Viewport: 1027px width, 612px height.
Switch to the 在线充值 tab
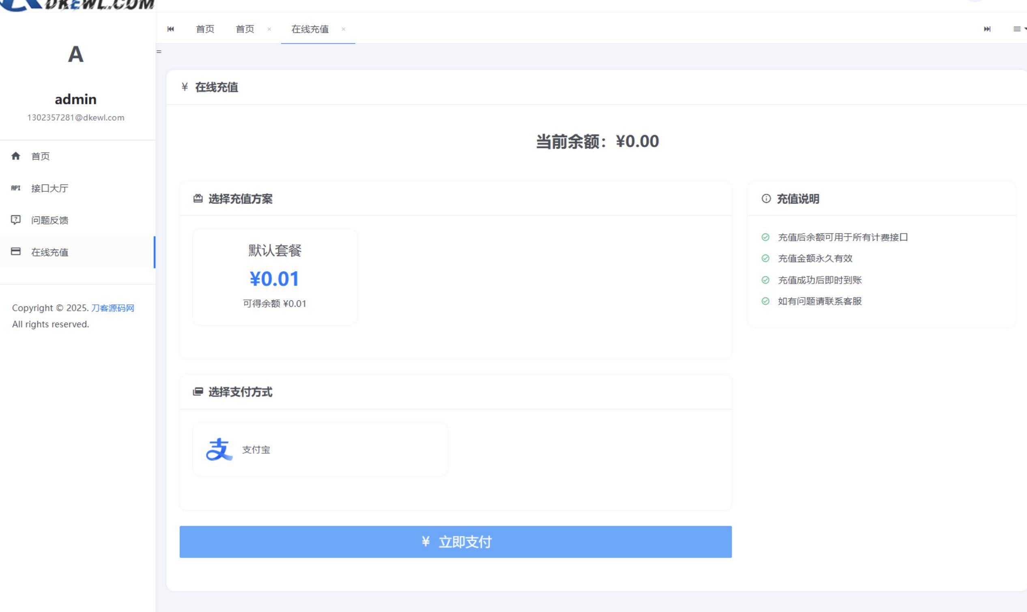(x=310, y=29)
